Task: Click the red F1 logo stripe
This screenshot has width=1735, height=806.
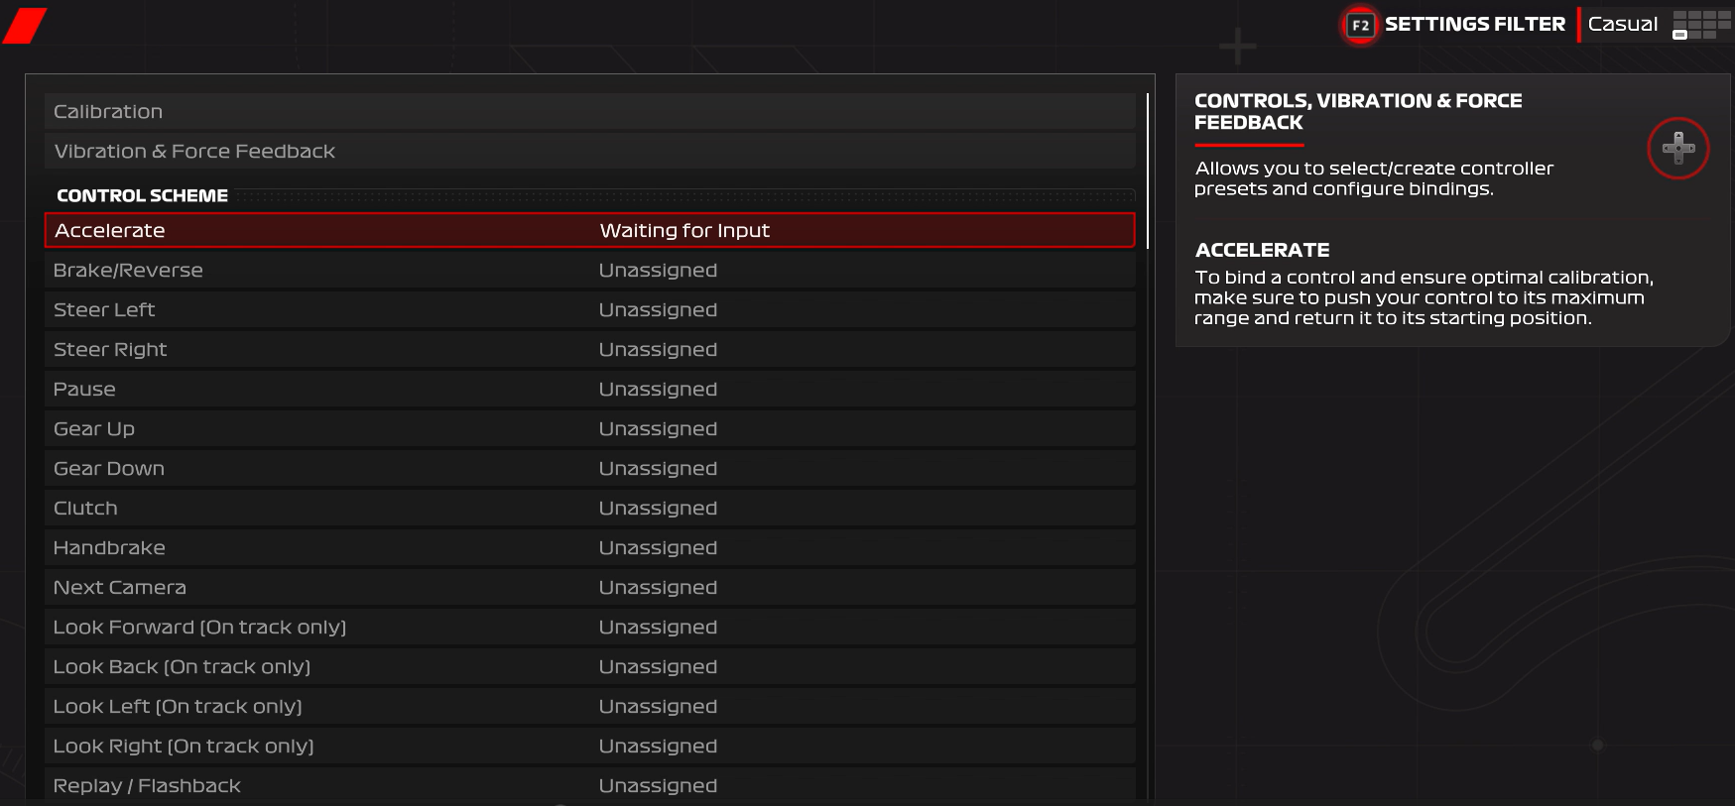Action: [25, 26]
